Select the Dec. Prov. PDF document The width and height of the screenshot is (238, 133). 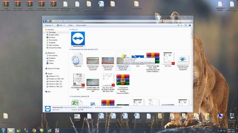(x=108, y=83)
